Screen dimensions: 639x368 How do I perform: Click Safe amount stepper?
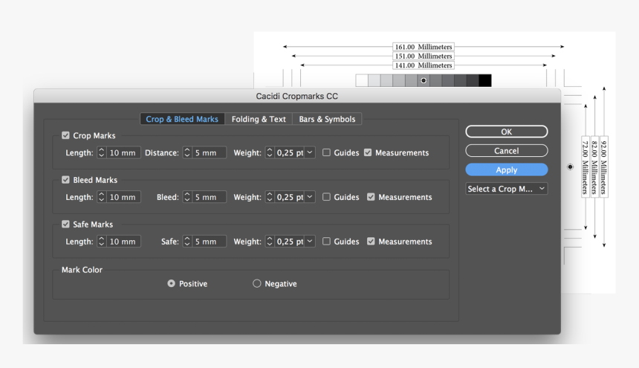[187, 242]
